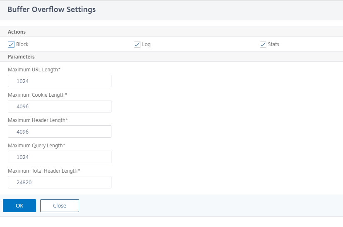Edit the Maximum URL Length field
343x227 pixels.
(60, 81)
